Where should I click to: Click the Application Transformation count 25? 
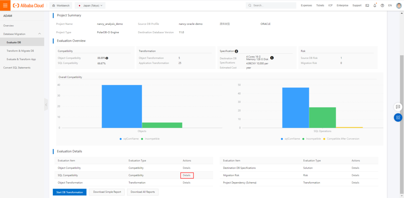(x=180, y=63)
